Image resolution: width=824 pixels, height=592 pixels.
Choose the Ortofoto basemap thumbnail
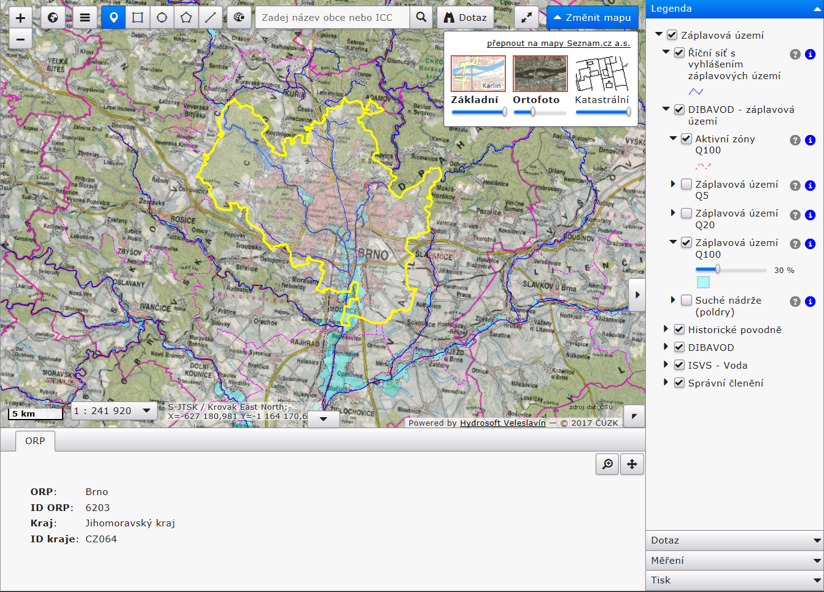tap(540, 74)
